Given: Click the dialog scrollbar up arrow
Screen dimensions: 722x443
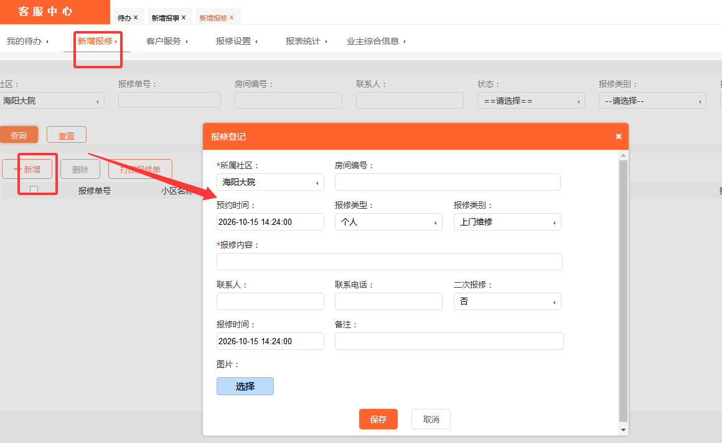Looking at the screenshot, I should tap(624, 156).
